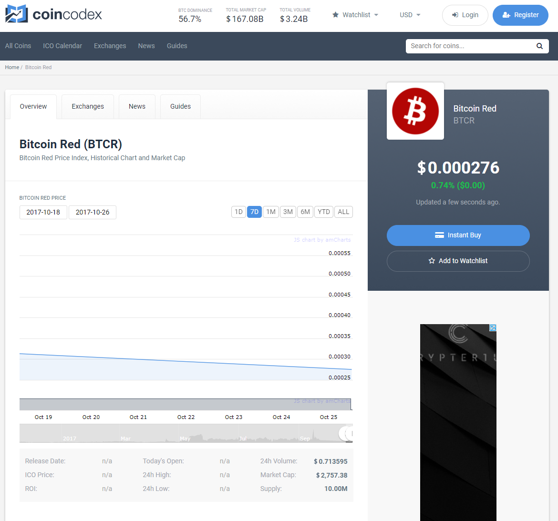Open ICO Calendar in navigation bar
Image resolution: width=558 pixels, height=521 pixels.
click(x=62, y=46)
